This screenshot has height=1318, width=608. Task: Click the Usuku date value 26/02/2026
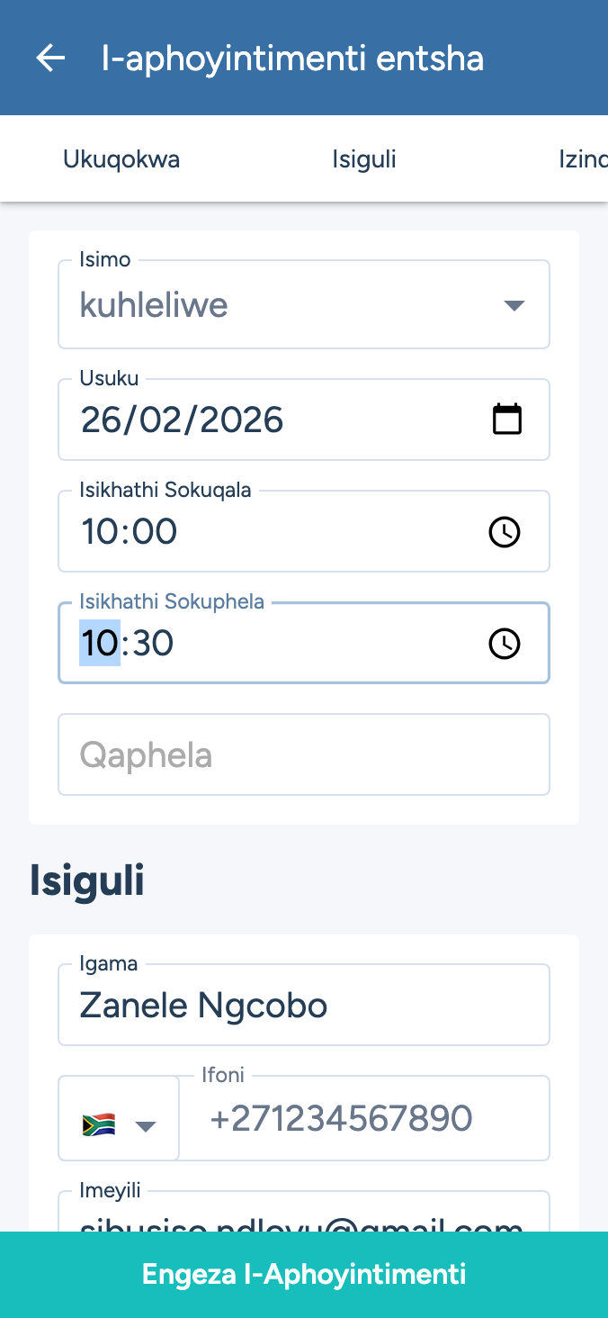click(183, 420)
